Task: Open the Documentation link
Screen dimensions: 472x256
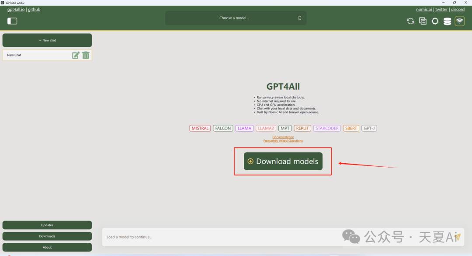Action: pos(283,137)
